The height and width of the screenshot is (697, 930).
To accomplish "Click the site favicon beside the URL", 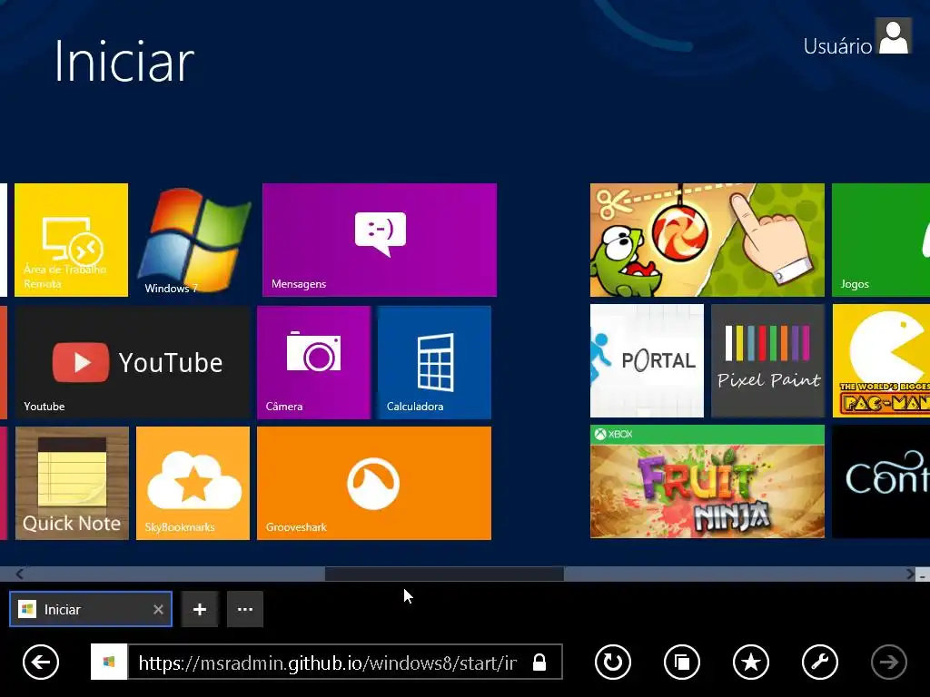I will [x=109, y=662].
